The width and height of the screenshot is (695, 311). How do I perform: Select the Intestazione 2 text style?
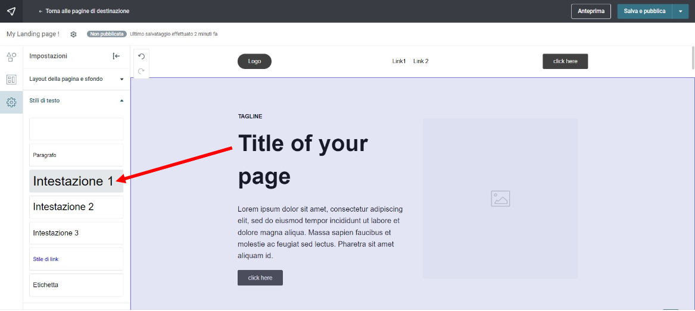[76, 207]
